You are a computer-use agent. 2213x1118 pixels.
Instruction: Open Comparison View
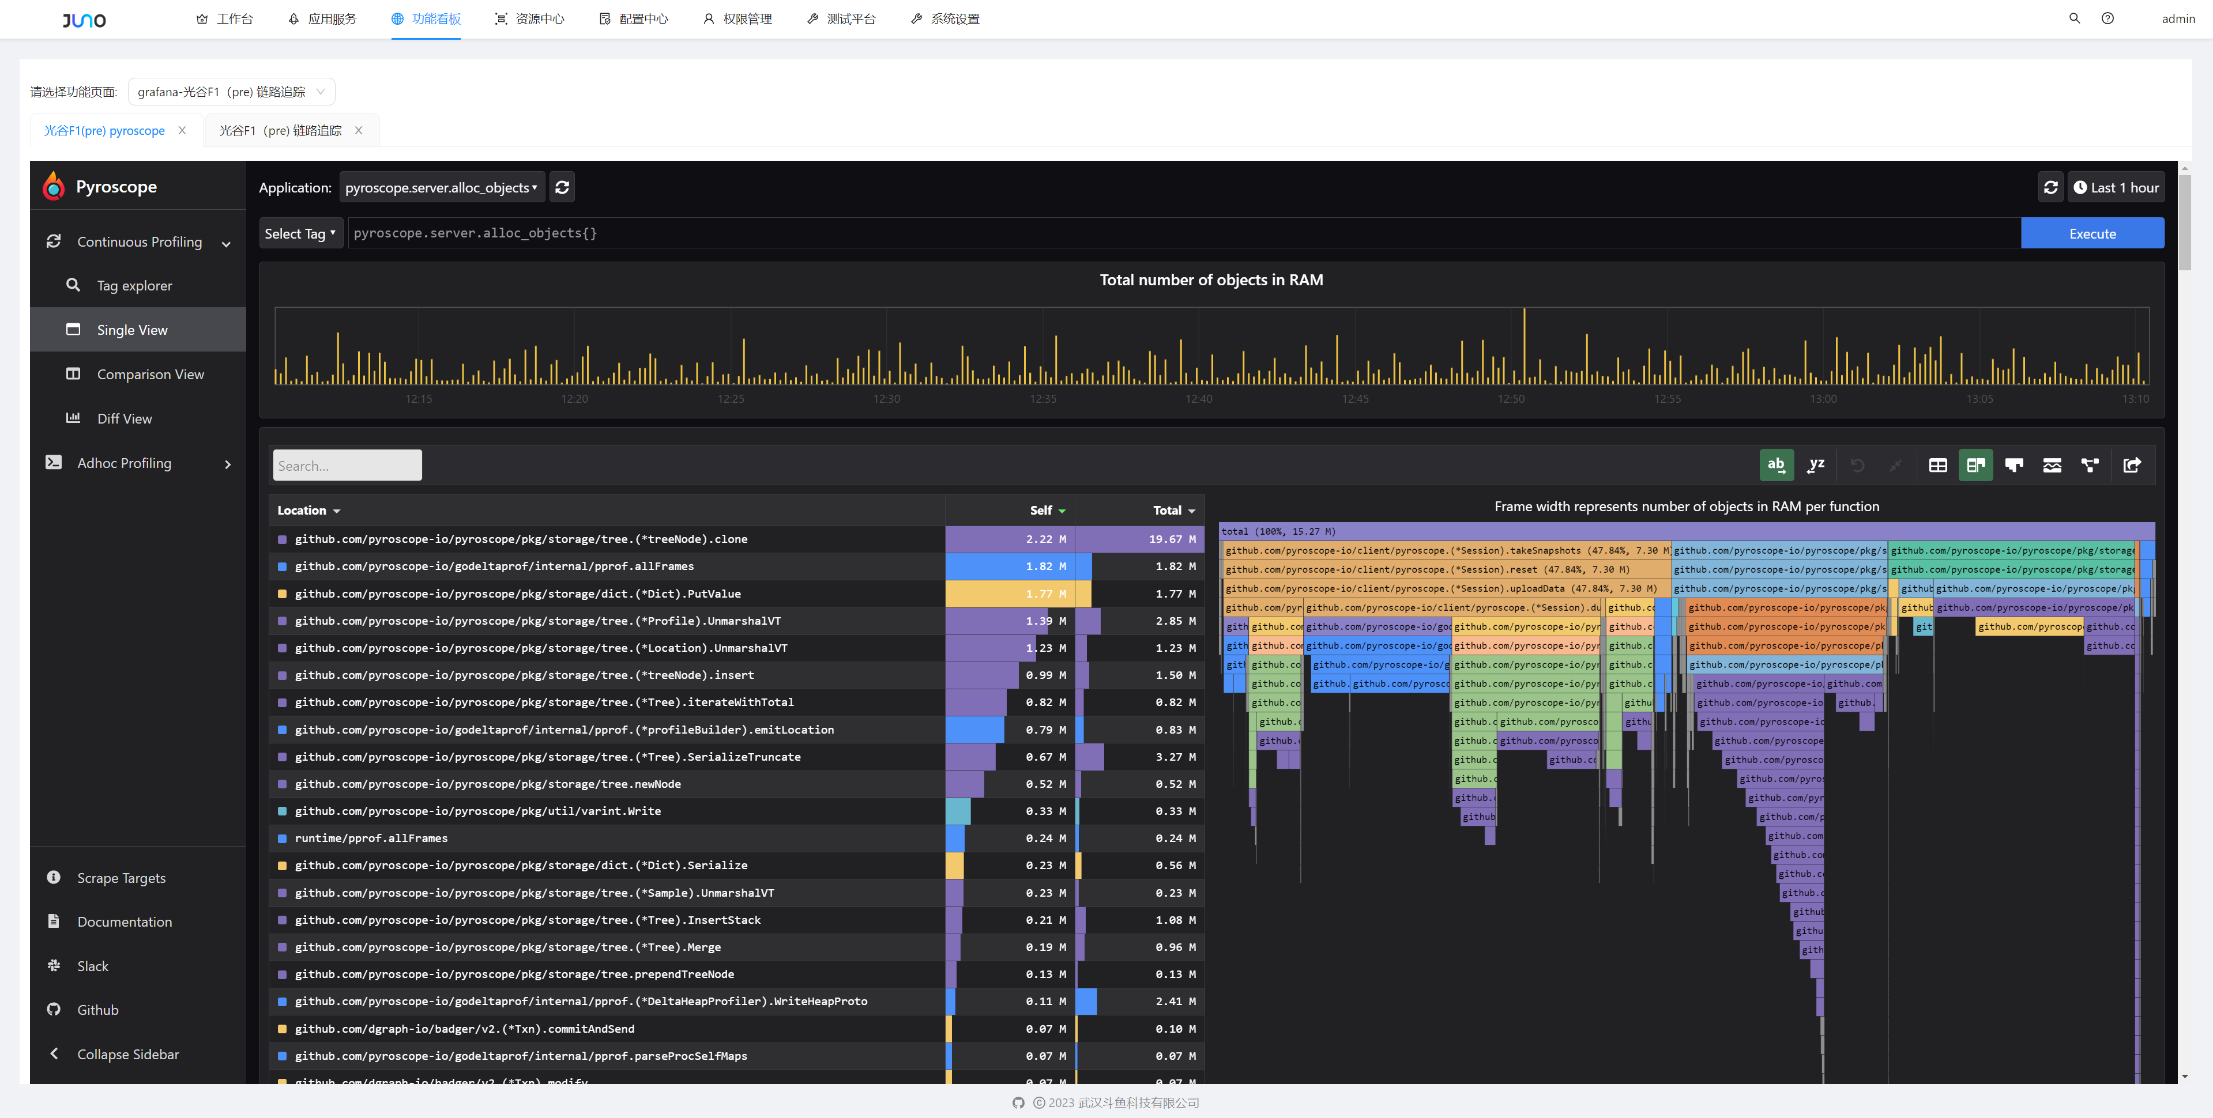pos(138,373)
